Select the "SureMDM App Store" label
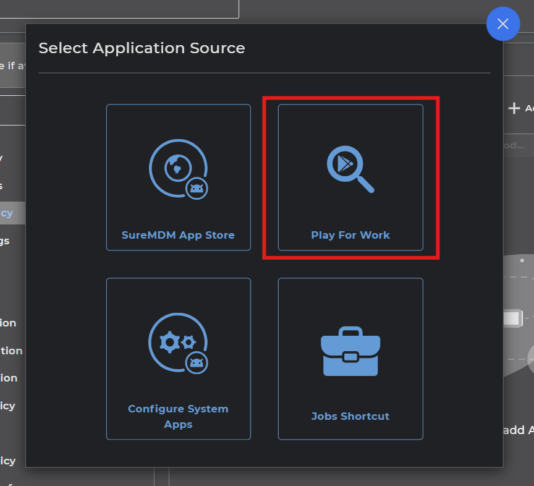Viewport: 534px width, 486px height. pos(178,235)
